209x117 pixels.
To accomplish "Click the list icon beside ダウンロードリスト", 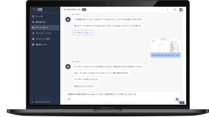I will click(x=33, y=33).
